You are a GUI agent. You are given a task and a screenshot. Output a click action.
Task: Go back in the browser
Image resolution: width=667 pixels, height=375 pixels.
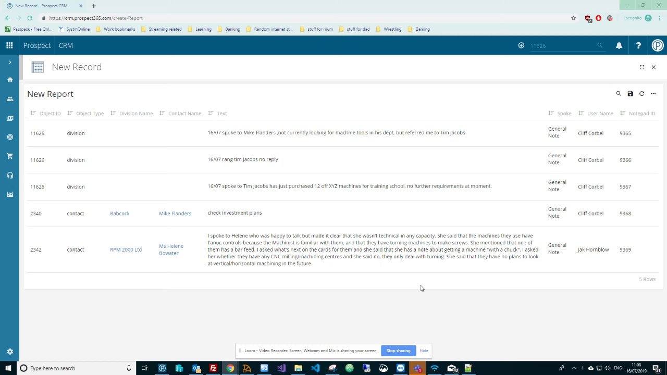pos(7,18)
